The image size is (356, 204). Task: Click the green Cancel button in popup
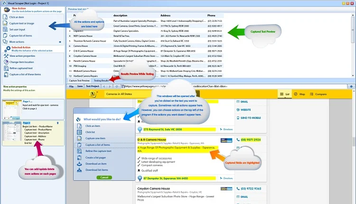tap(104, 177)
